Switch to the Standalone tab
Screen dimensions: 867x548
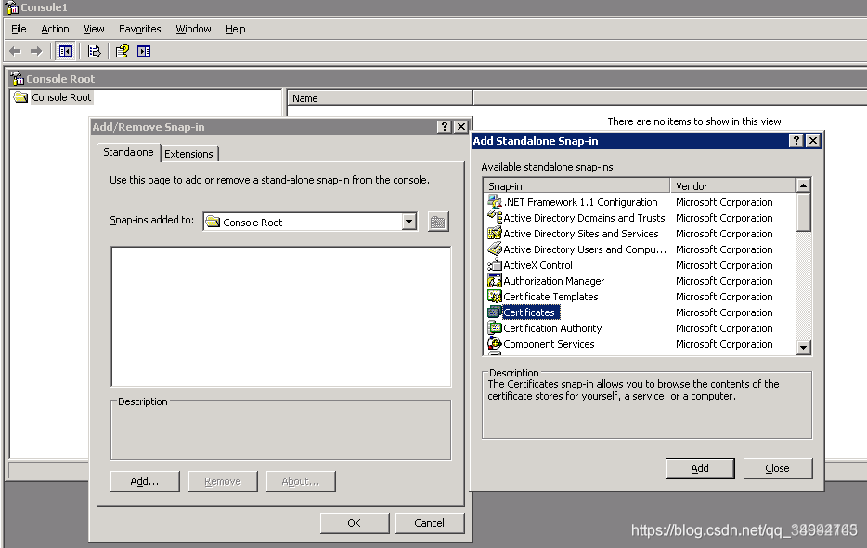[128, 152]
